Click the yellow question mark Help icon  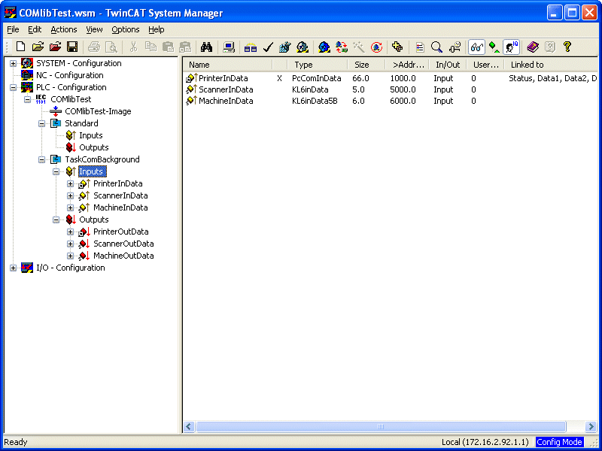[567, 47]
